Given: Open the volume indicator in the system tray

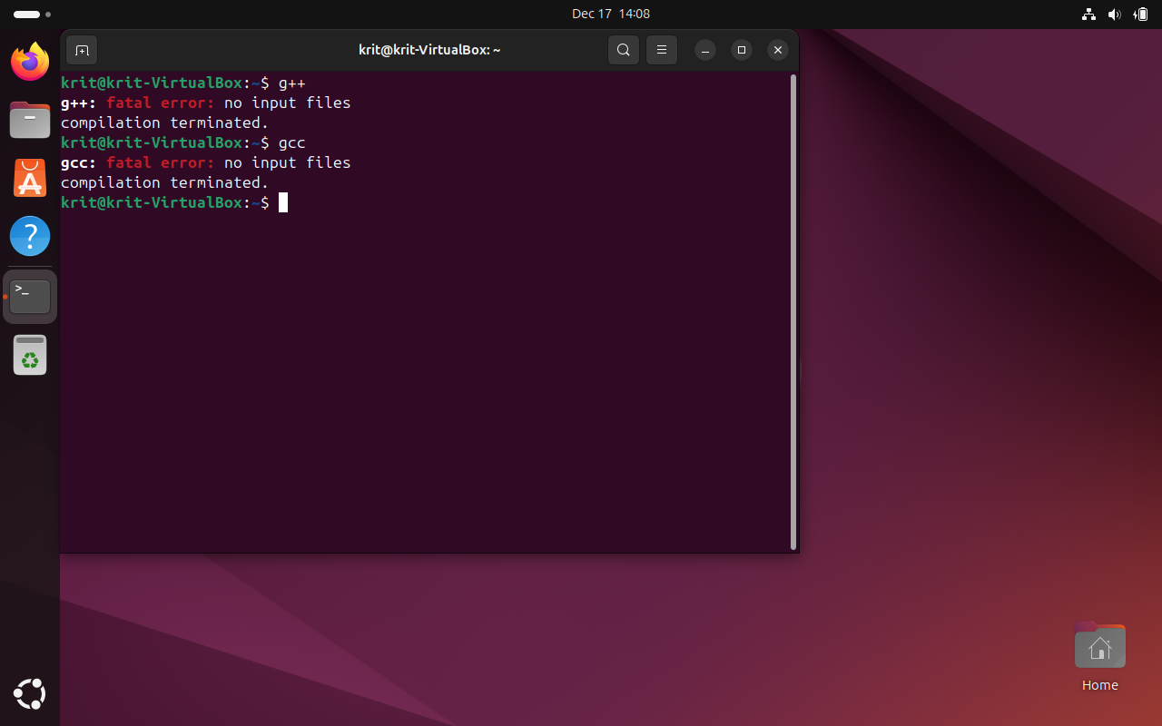Looking at the screenshot, I should [1115, 15].
